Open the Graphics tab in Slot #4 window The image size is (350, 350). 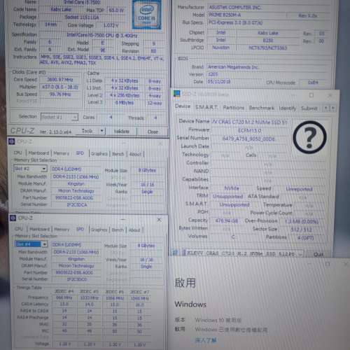click(x=99, y=230)
